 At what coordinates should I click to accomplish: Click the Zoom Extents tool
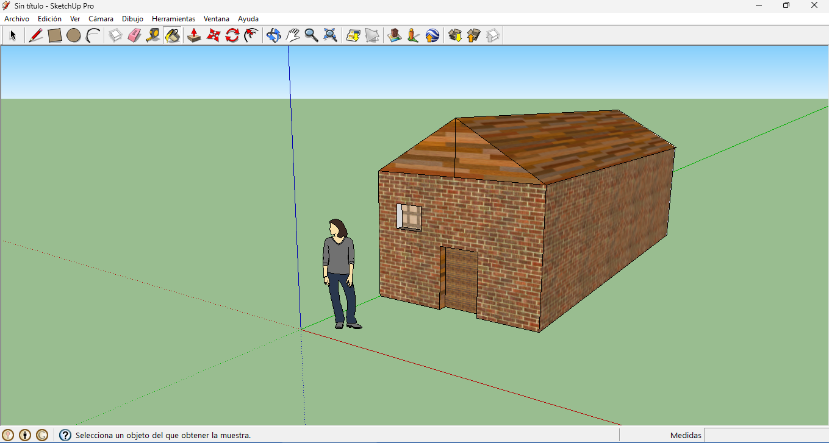pos(330,35)
